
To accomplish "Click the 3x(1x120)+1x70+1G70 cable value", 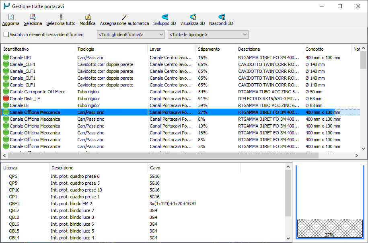I will pos(173,204).
